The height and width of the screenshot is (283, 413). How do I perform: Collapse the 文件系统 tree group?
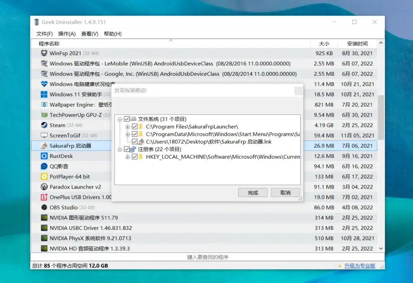pyautogui.click(x=120, y=119)
